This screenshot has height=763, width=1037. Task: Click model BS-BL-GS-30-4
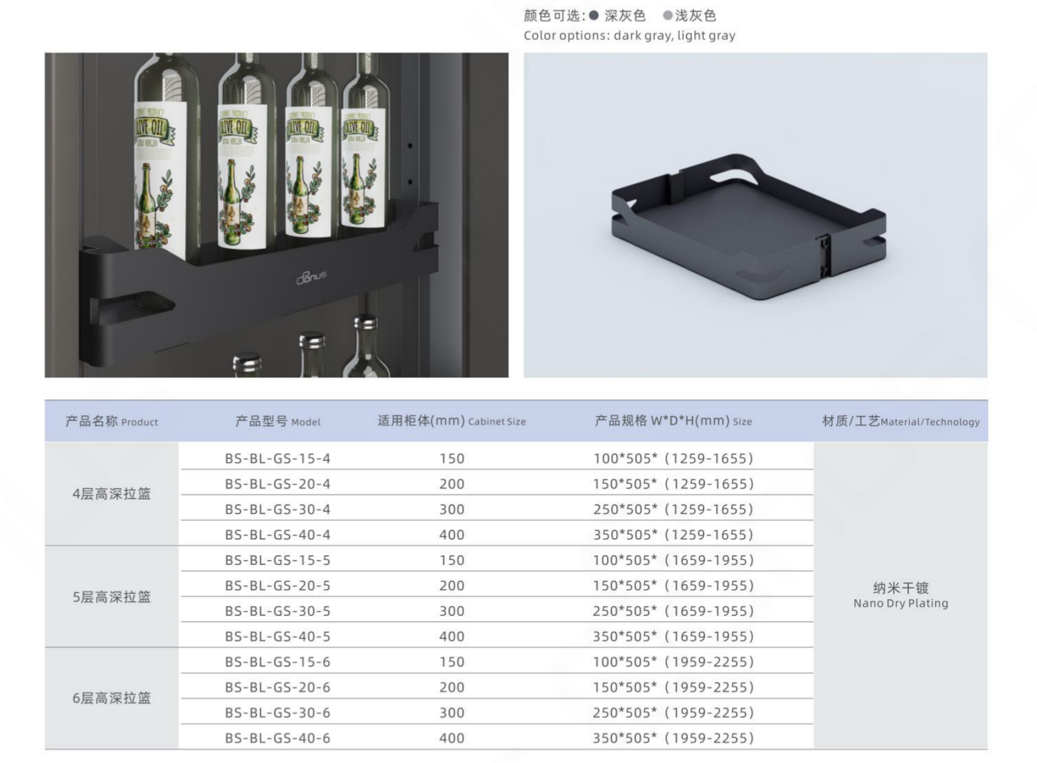coord(278,509)
